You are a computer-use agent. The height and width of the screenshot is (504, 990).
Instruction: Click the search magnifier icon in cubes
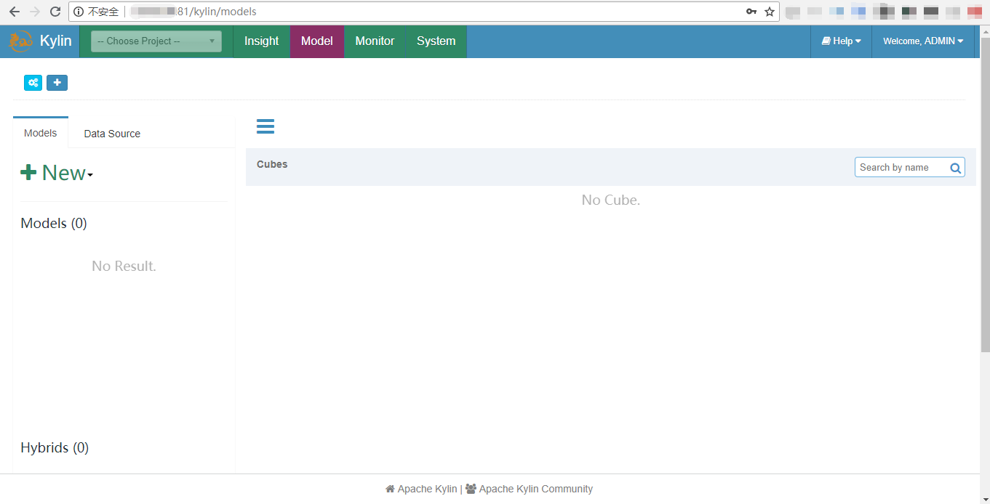[956, 168]
